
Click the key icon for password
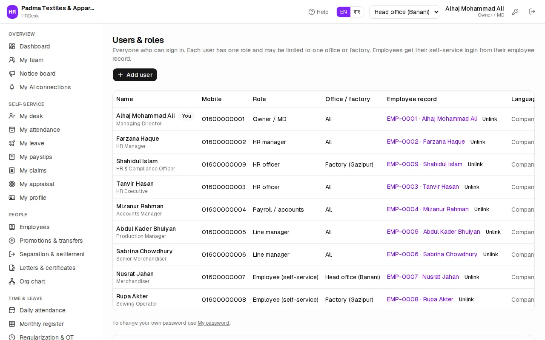pos(515,12)
